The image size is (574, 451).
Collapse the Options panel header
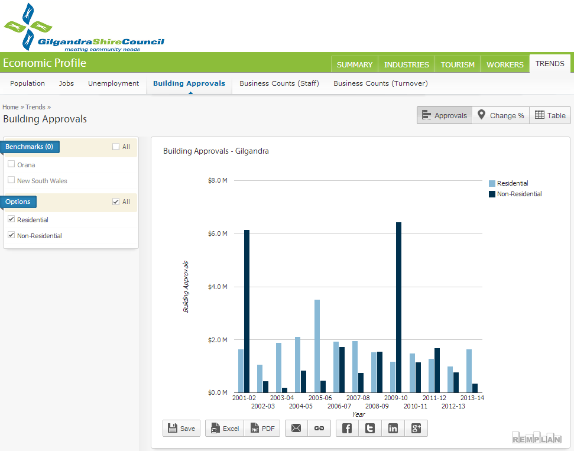tap(18, 202)
